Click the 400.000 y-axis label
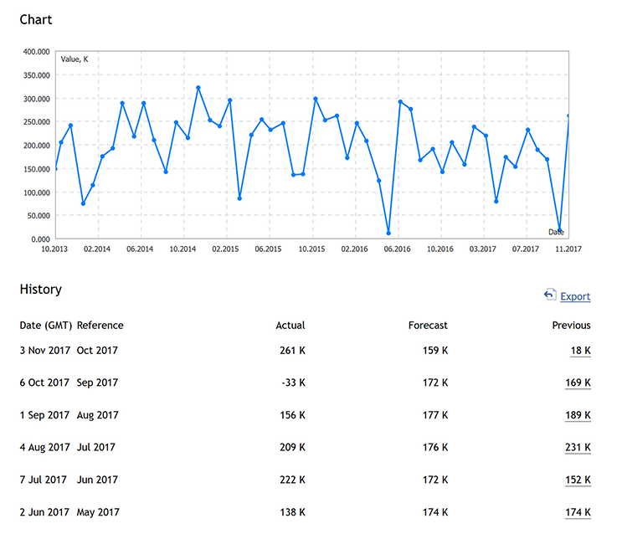 click(37, 52)
